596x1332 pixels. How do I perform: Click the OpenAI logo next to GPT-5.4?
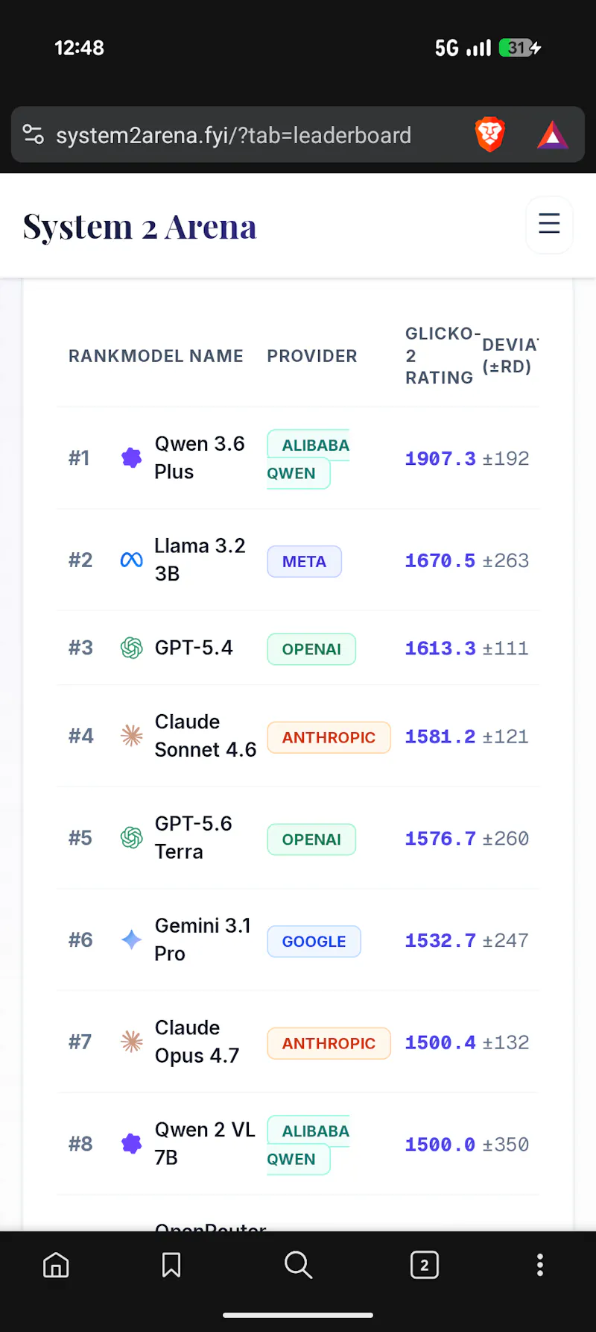coord(132,648)
